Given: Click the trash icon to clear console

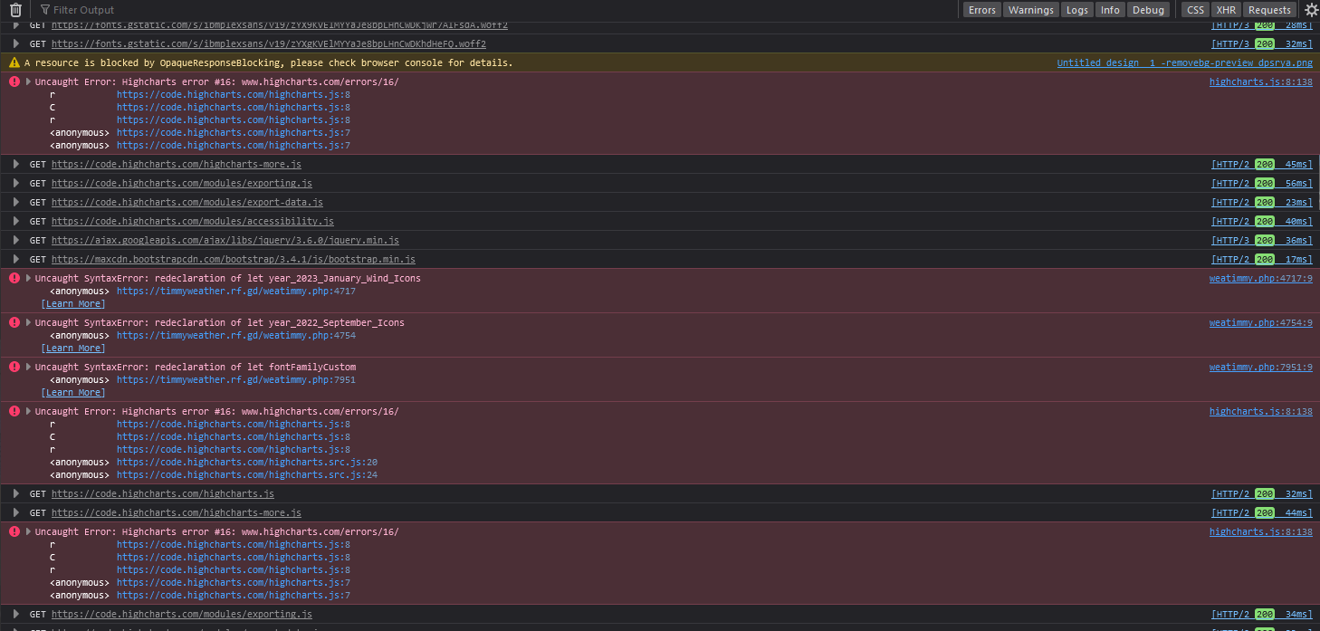Looking at the screenshot, I should [x=15, y=10].
